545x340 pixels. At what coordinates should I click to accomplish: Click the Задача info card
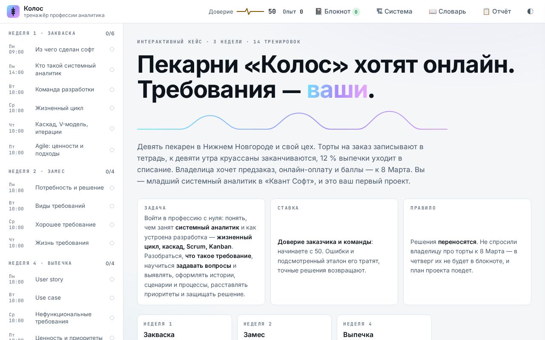(x=201, y=252)
